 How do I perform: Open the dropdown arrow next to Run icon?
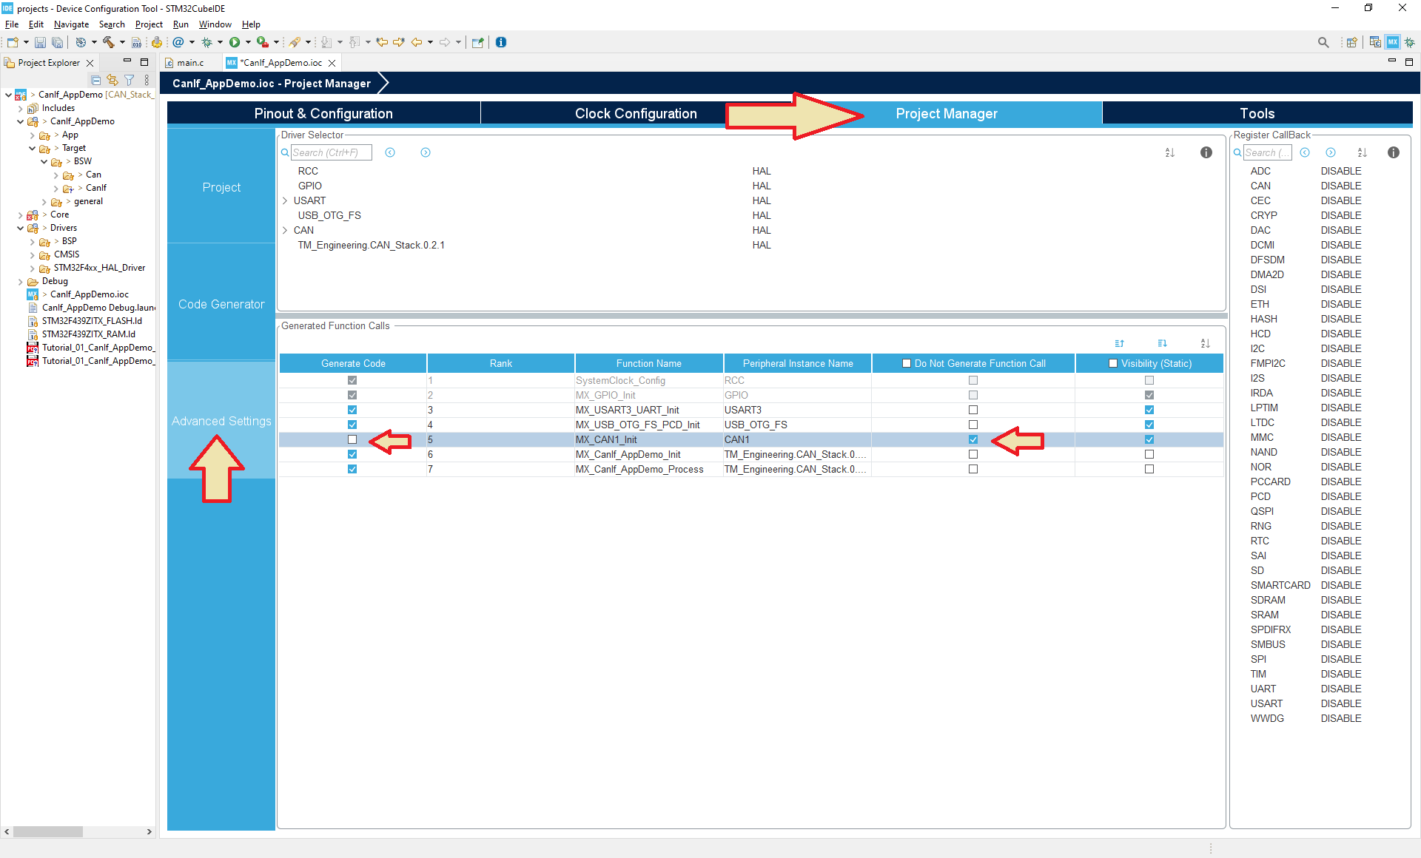pos(248,42)
